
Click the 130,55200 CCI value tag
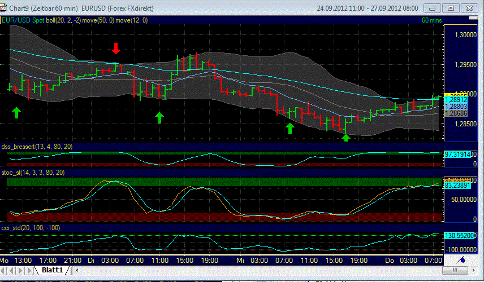[x=459, y=236]
